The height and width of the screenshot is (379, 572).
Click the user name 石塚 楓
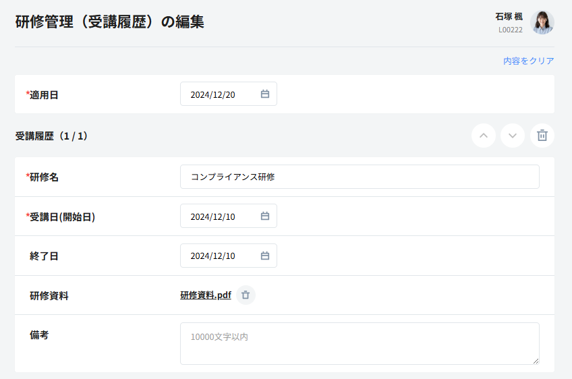[x=509, y=17]
